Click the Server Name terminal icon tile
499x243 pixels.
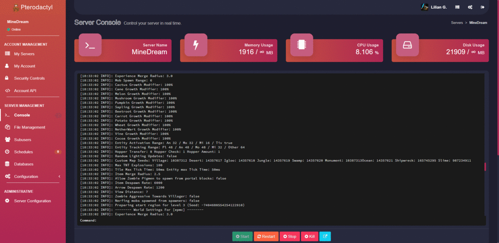(x=90, y=45)
